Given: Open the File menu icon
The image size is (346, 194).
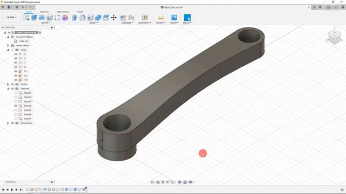Looking at the screenshot, I should click(x=10, y=7).
